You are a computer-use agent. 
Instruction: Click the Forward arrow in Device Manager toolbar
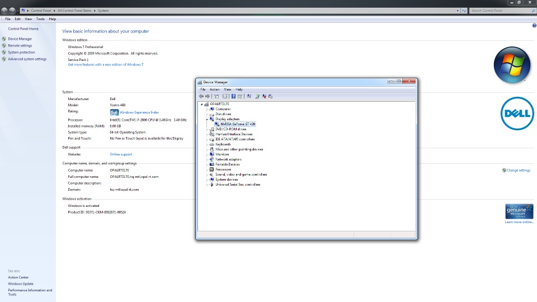pyautogui.click(x=208, y=97)
